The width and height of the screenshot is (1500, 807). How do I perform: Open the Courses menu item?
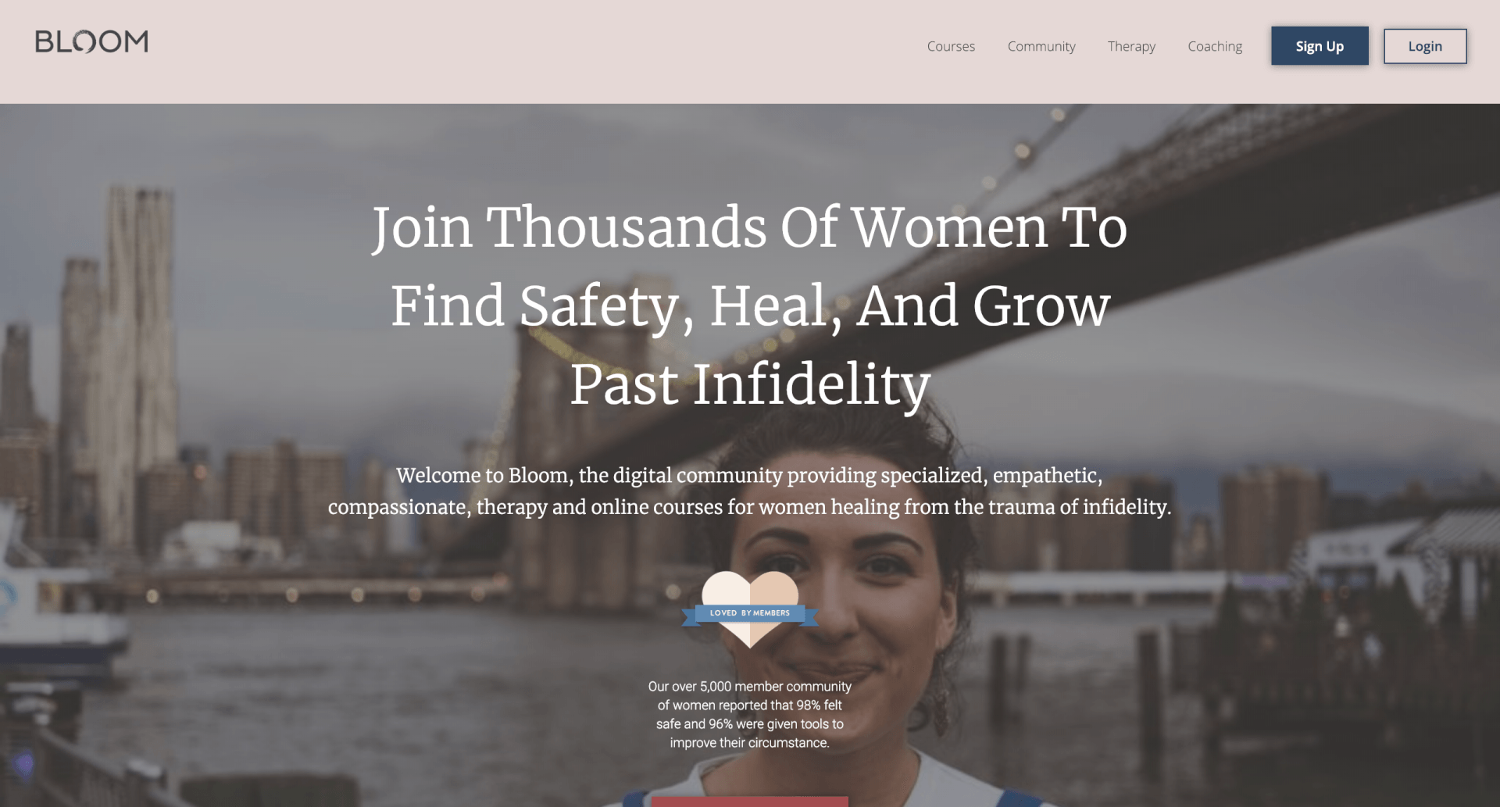click(x=951, y=46)
